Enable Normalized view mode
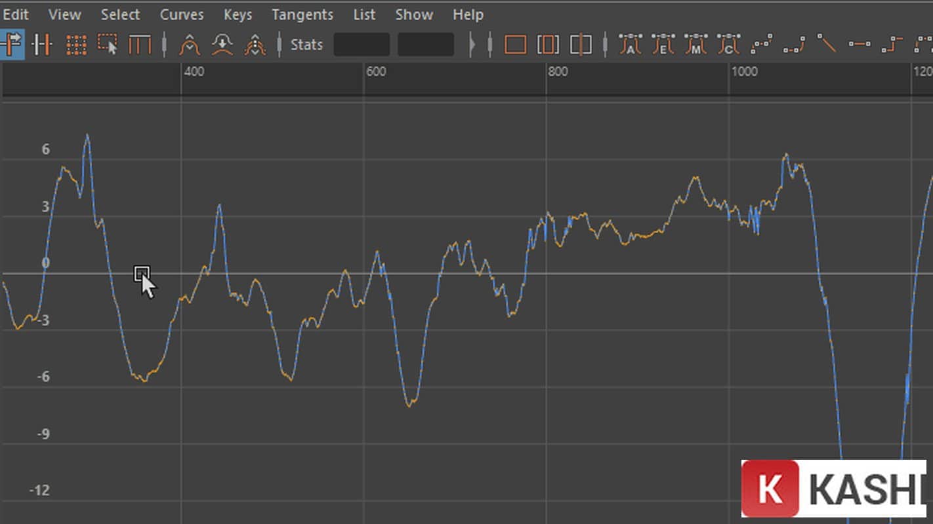The width and height of the screenshot is (933, 524). (580, 45)
